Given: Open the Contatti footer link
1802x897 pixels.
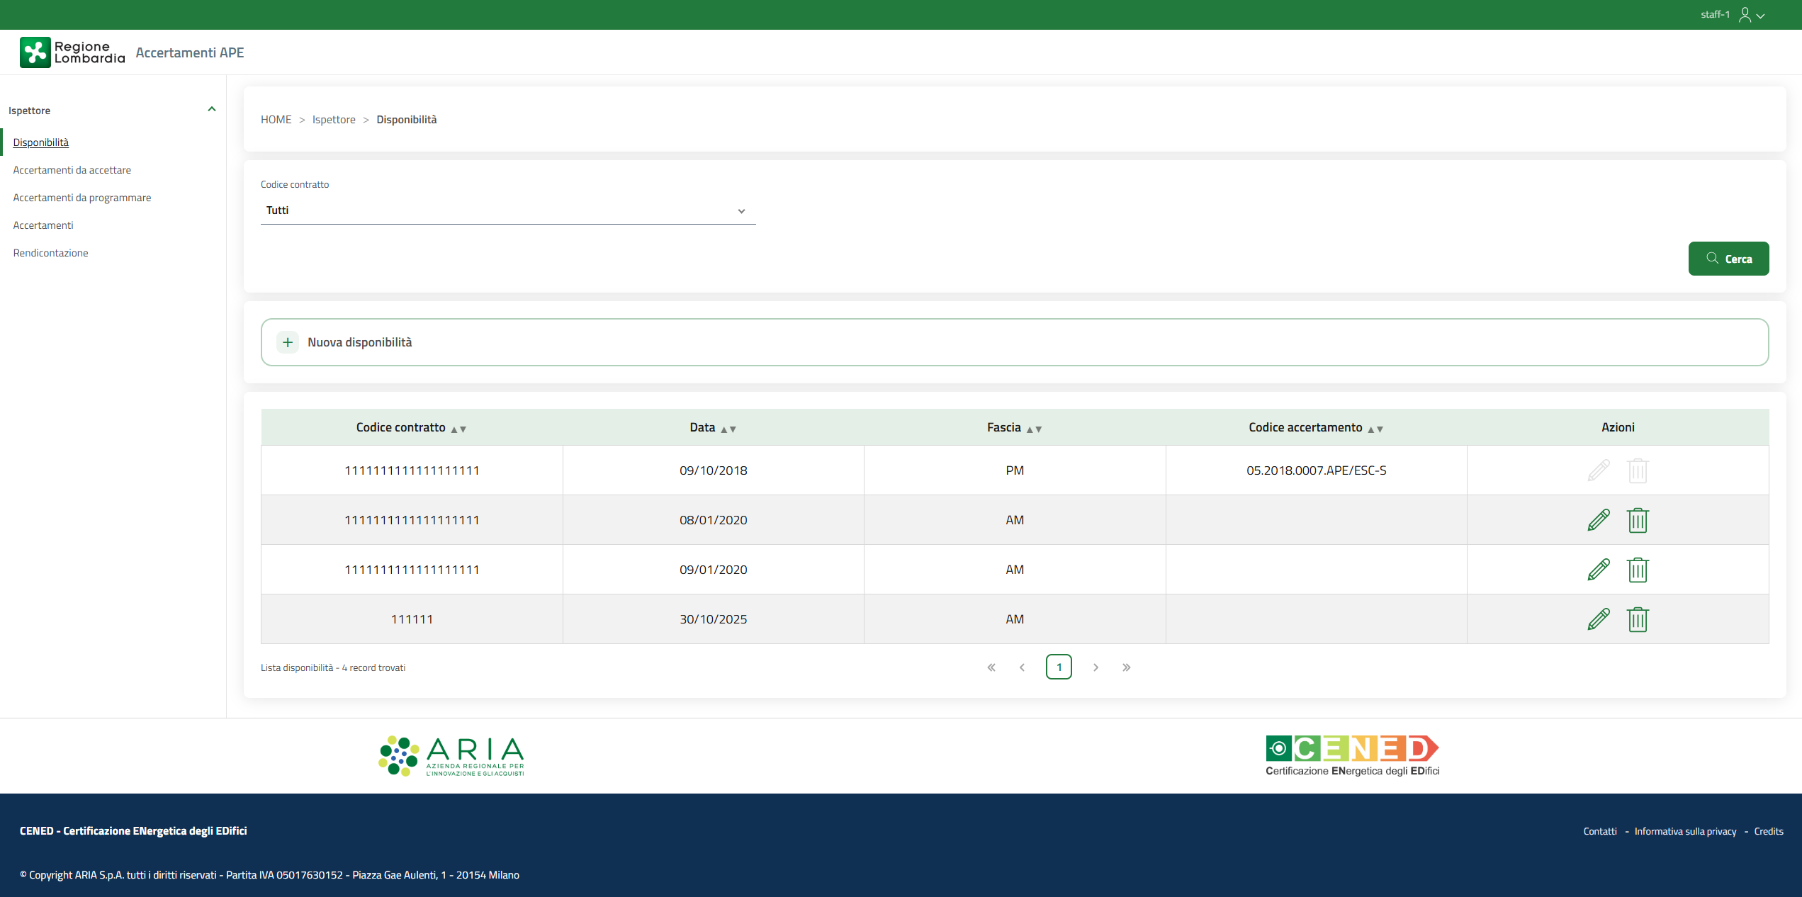Looking at the screenshot, I should click(1600, 832).
